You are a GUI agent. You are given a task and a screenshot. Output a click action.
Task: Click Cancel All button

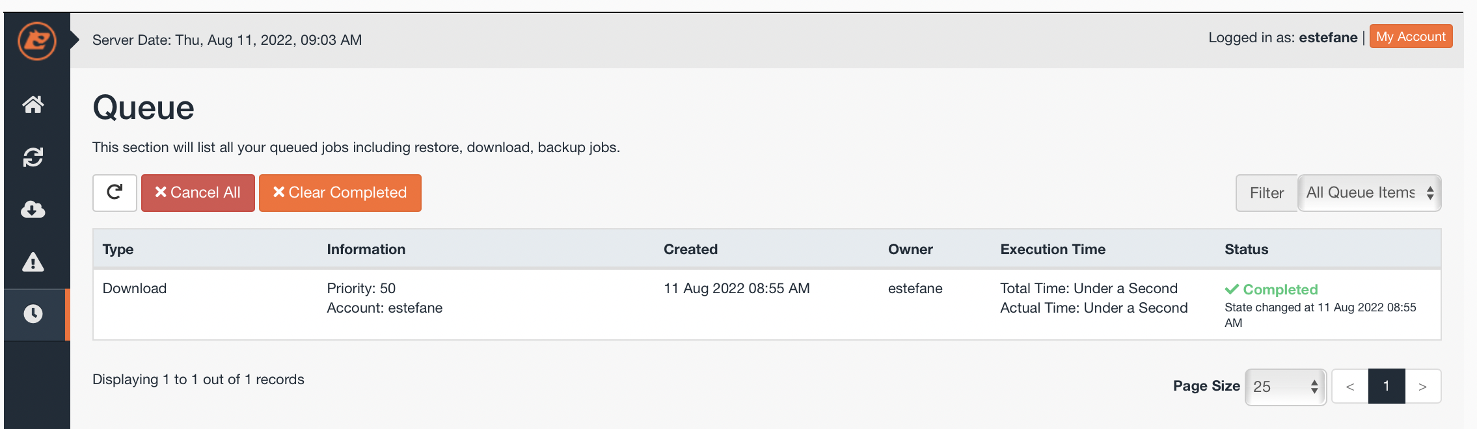click(198, 192)
